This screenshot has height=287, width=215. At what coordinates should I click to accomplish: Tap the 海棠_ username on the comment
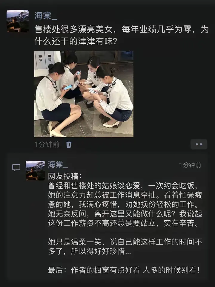coord(58,164)
